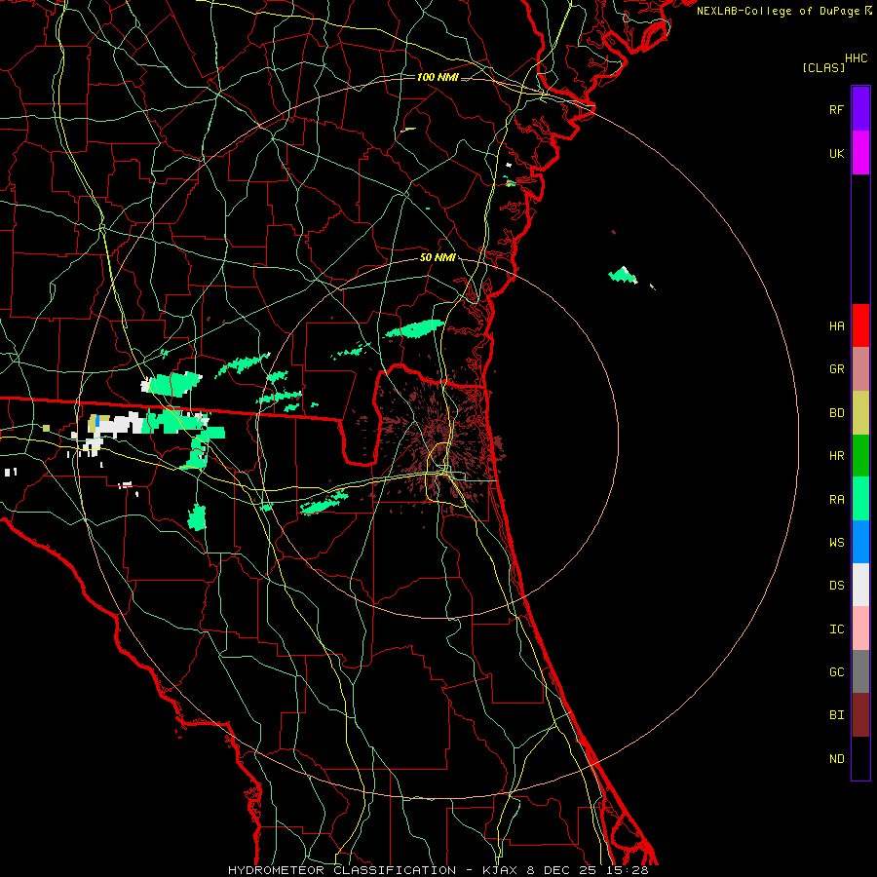
Task: Click the BD legend label
Action: point(836,413)
